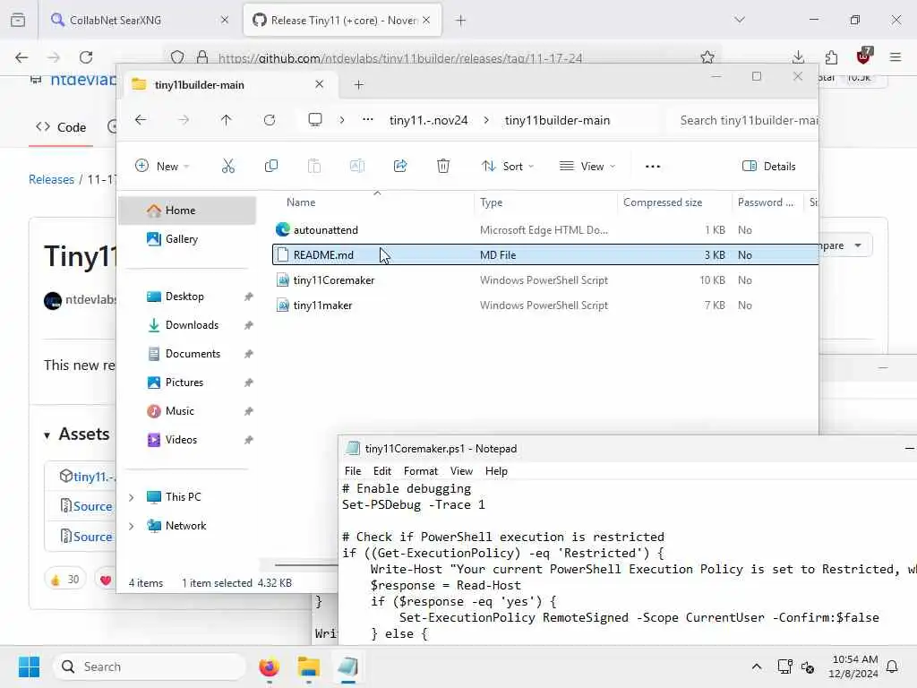Add a new File Explorer tab
This screenshot has height=688, width=917.
pos(358,85)
